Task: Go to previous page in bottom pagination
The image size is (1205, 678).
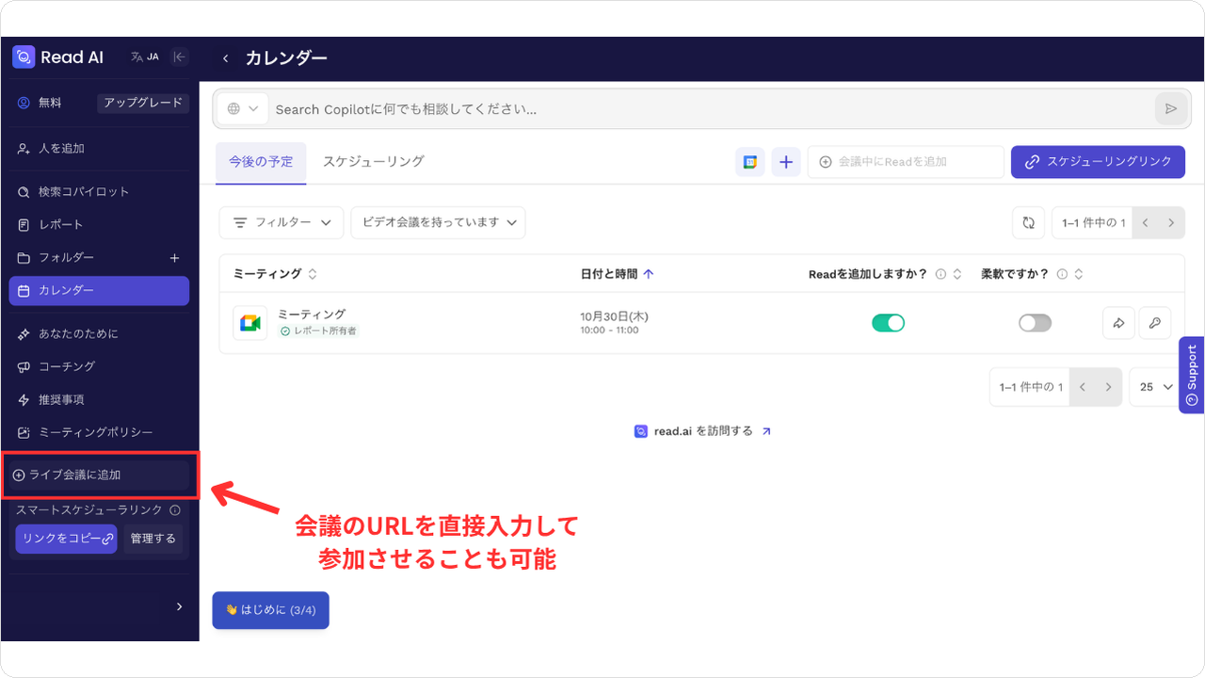Action: [1083, 387]
